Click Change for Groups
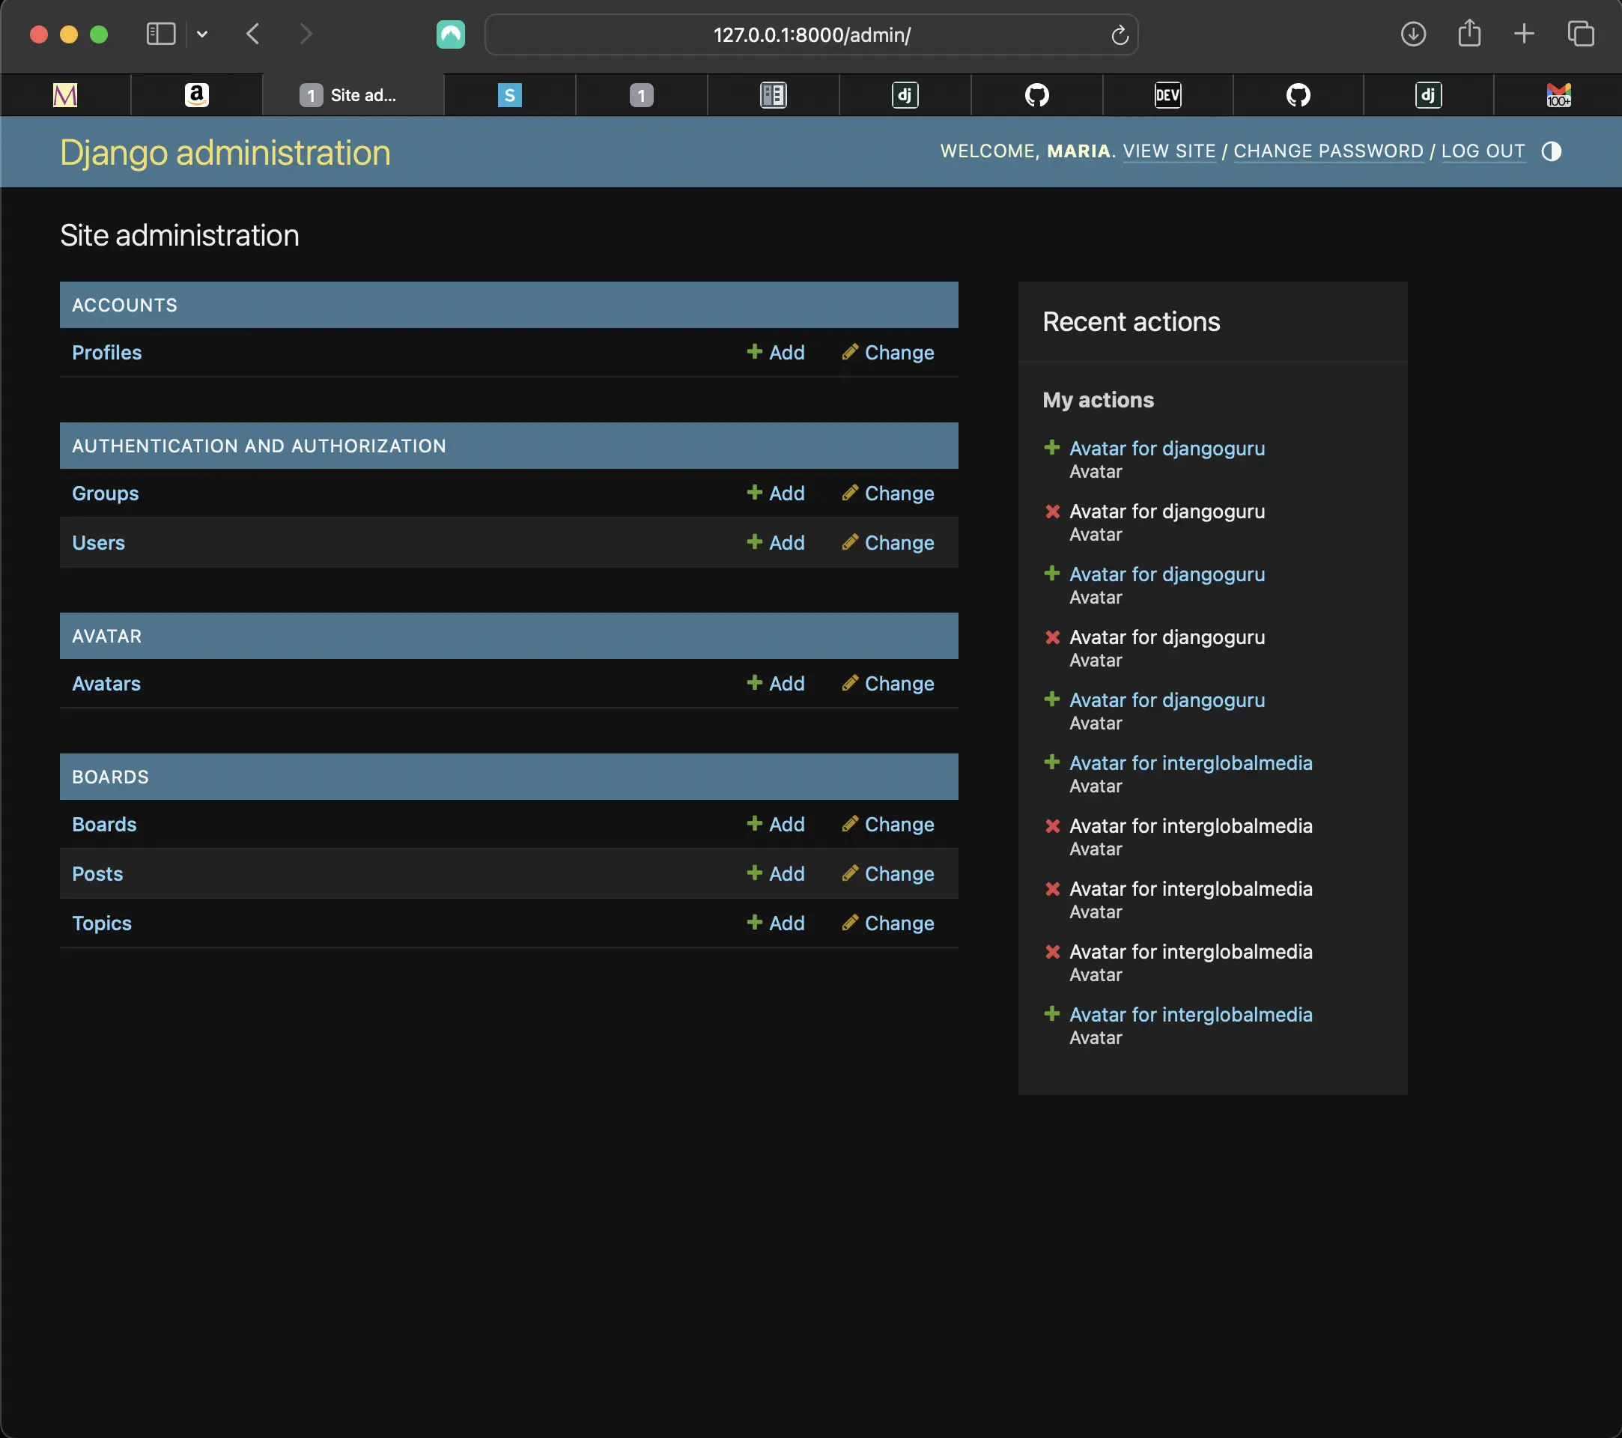The height and width of the screenshot is (1438, 1622). (x=888, y=494)
